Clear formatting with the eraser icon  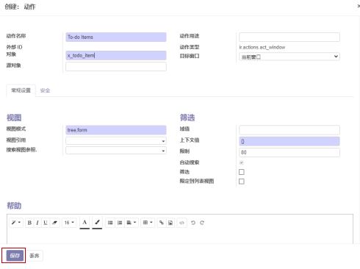tap(54, 223)
